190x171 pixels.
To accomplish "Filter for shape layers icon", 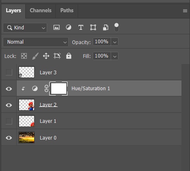I will click(93, 27).
